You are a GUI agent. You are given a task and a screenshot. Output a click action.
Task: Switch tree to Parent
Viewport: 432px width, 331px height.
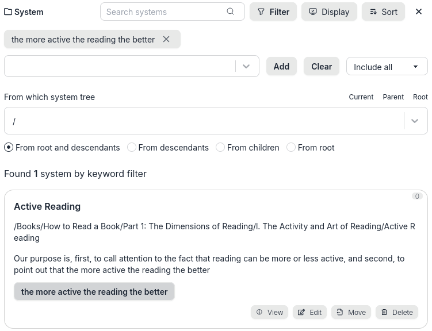click(393, 97)
